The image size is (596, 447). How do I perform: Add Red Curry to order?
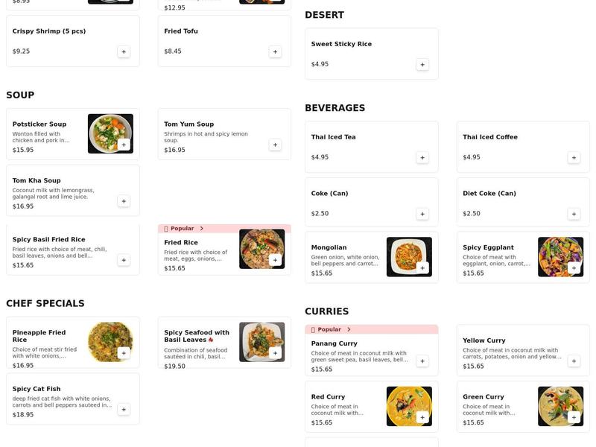point(422,416)
